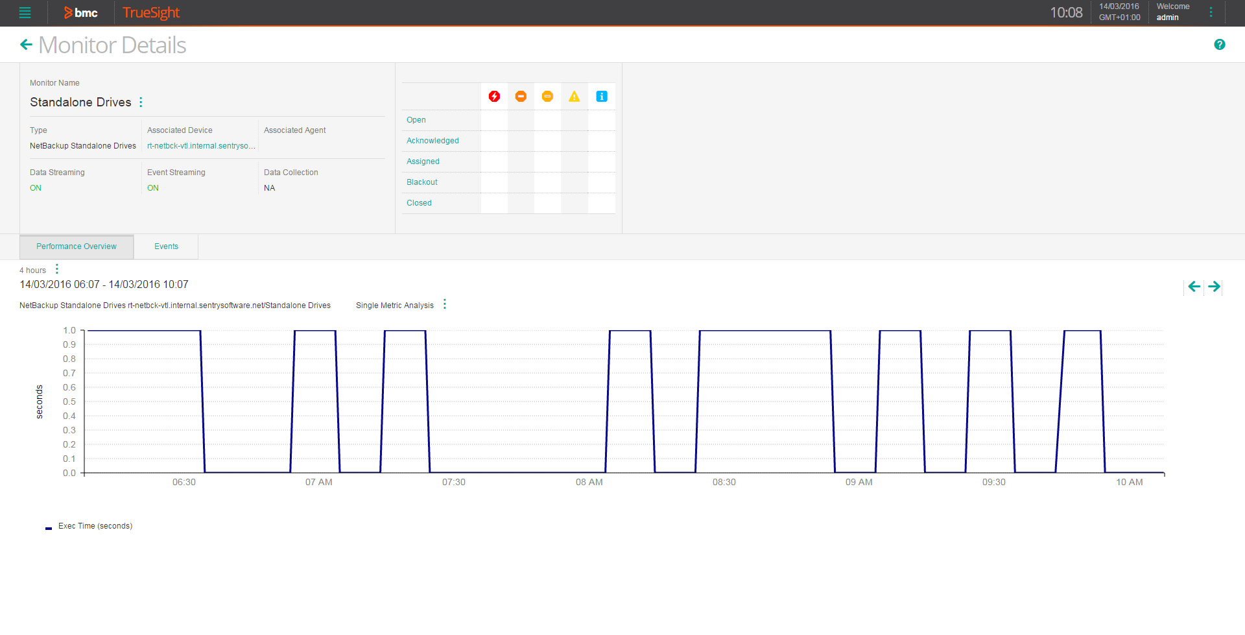1245x635 pixels.
Task: Open the rt-netbck-vtl associated device link
Action: tap(201, 146)
